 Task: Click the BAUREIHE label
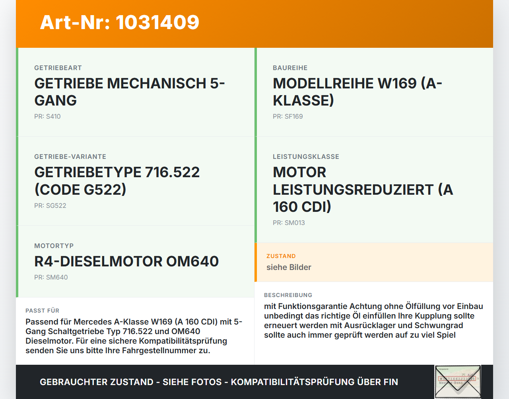[x=290, y=68]
